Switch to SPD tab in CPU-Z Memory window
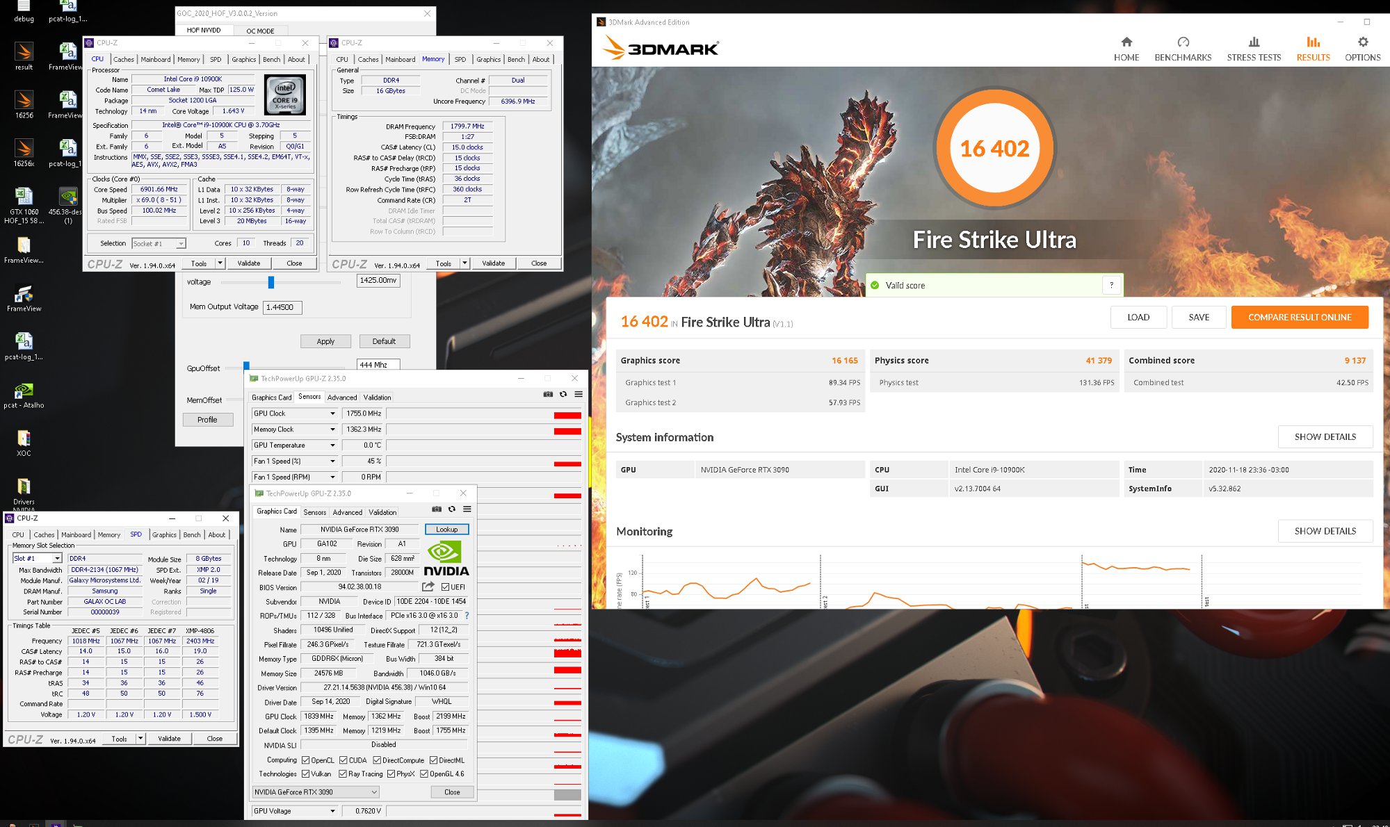The width and height of the screenshot is (1390, 827). [460, 60]
